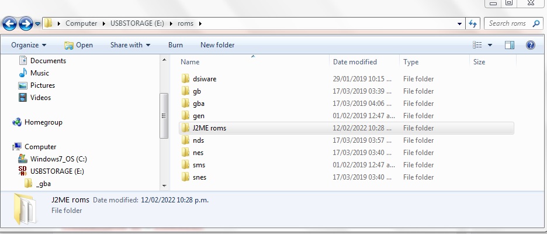Screen dimensions: 547x234
Task: Open previous locations dropdown in address bar
Action: point(460,23)
